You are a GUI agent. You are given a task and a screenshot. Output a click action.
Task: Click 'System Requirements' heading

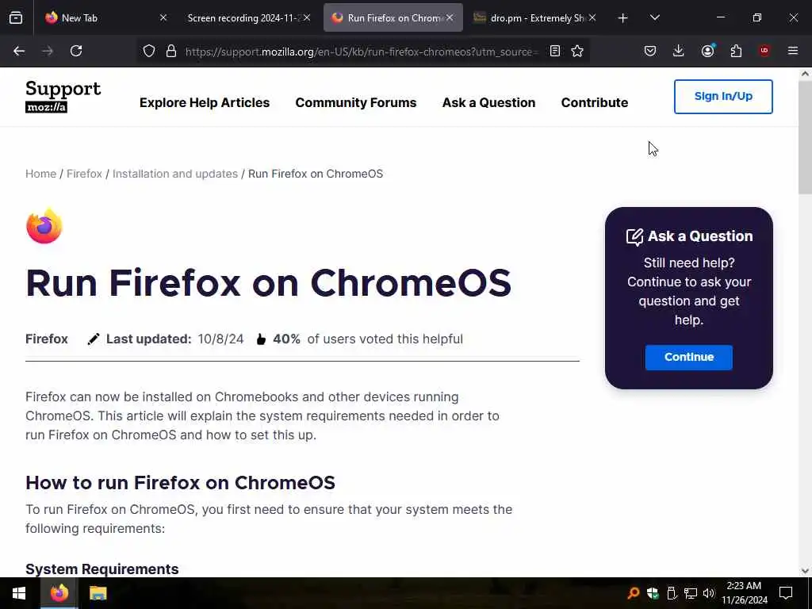(102, 569)
